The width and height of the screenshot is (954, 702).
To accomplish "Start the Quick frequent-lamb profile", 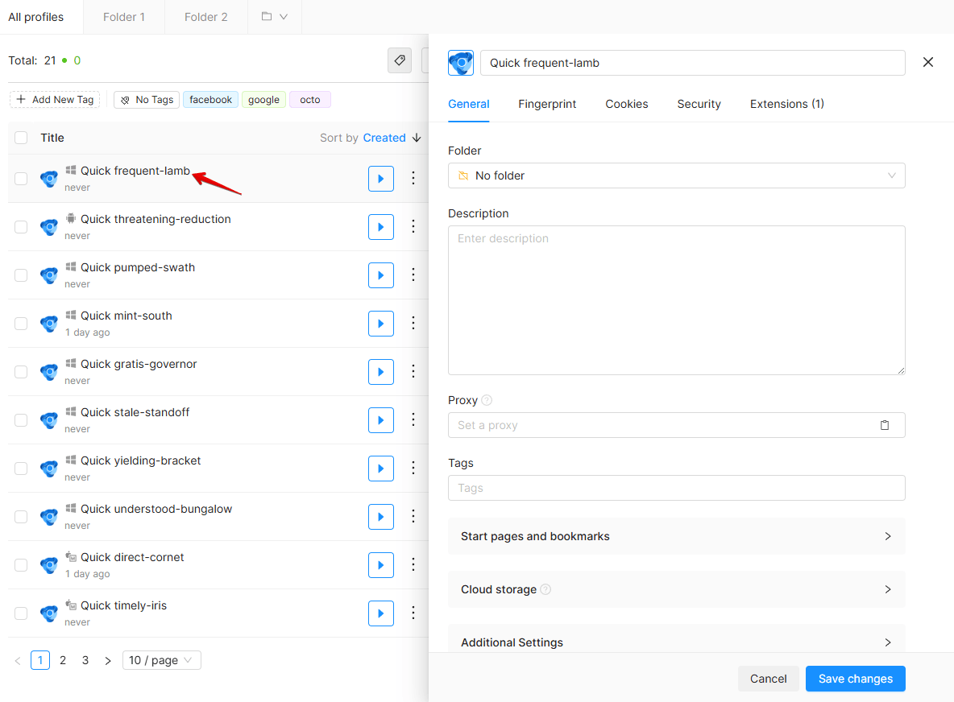I will click(x=381, y=179).
